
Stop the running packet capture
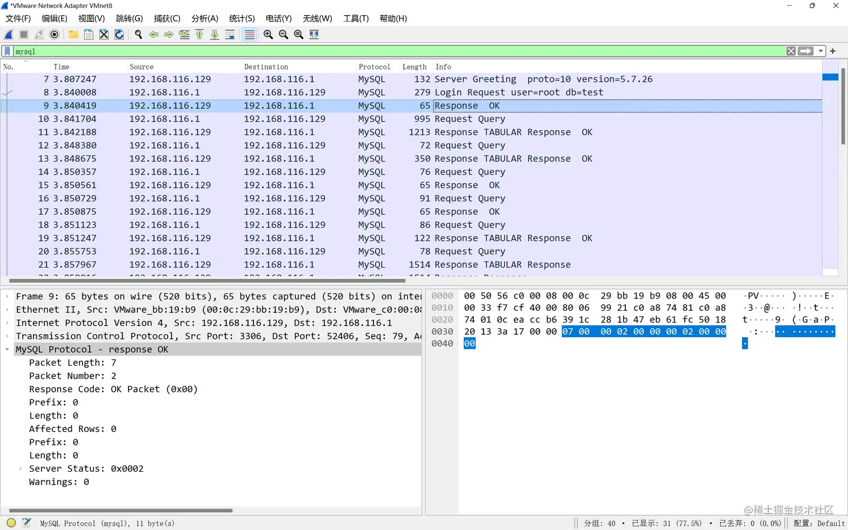click(24, 35)
